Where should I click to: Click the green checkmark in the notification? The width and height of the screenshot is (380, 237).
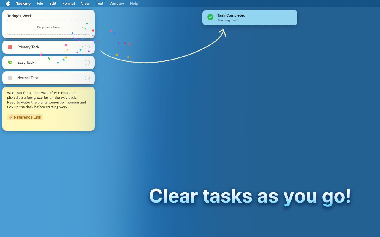(210, 17)
